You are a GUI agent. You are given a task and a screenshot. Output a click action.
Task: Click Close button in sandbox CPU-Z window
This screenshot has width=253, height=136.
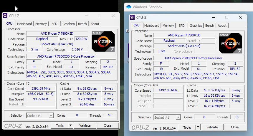pyautogui.click(x=235, y=127)
